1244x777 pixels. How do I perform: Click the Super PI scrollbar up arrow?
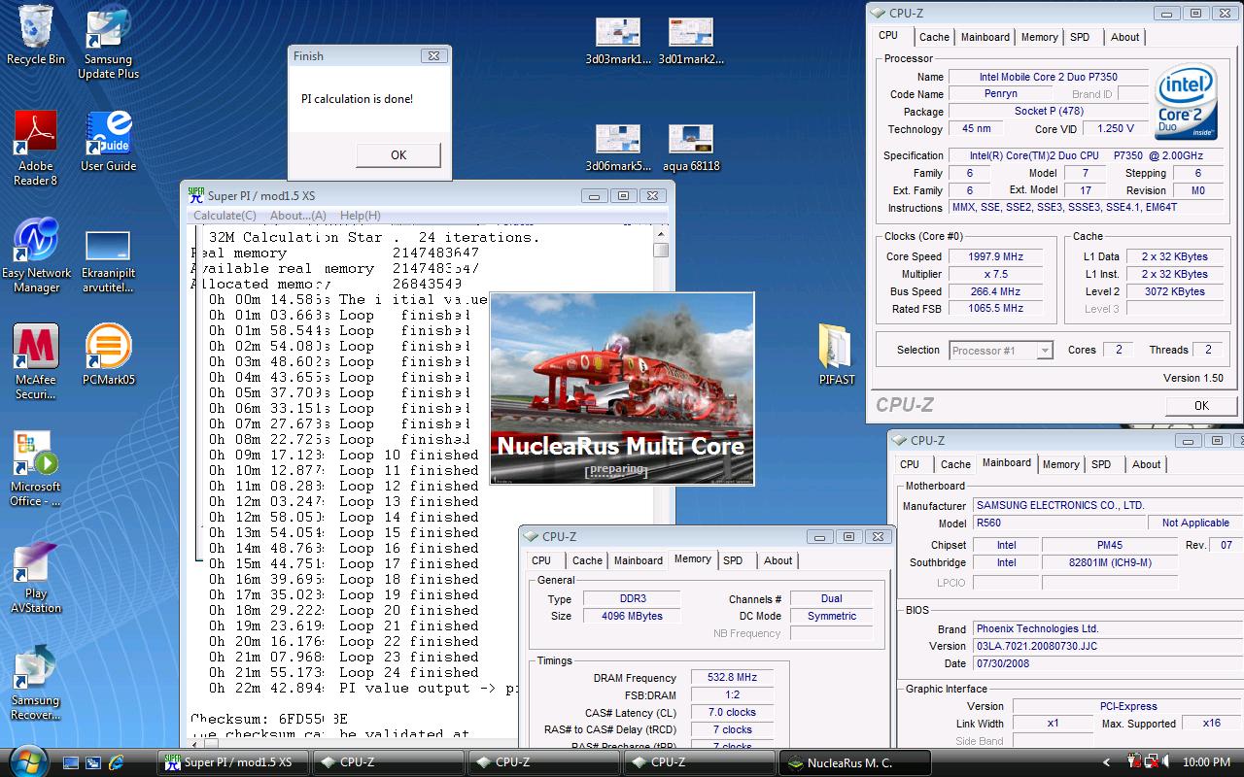tap(661, 233)
